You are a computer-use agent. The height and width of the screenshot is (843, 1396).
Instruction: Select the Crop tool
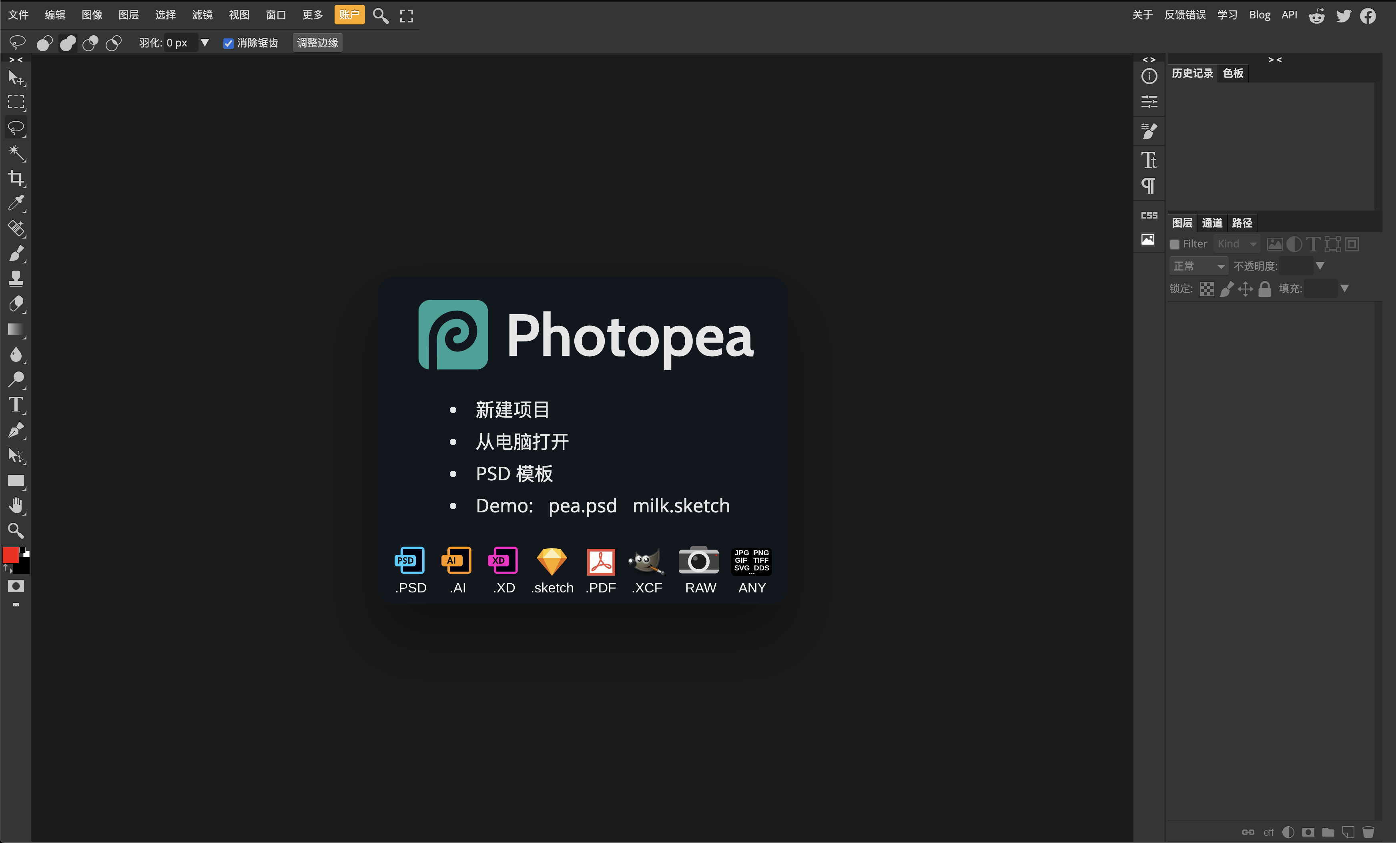click(x=16, y=179)
